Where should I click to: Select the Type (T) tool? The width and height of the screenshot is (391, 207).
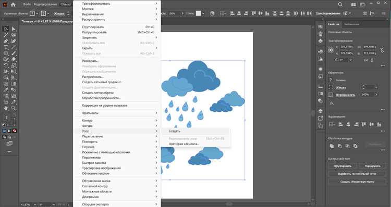click(6, 47)
